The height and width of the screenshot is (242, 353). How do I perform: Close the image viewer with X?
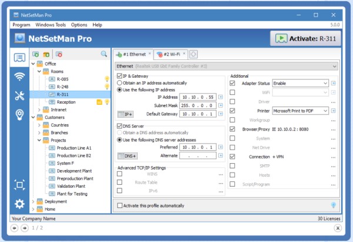click(338, 228)
